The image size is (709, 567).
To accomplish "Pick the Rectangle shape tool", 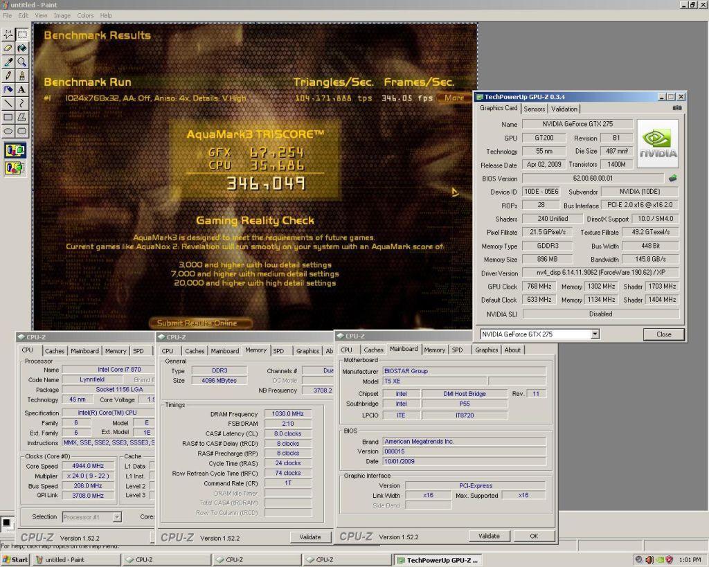I will click(8, 117).
